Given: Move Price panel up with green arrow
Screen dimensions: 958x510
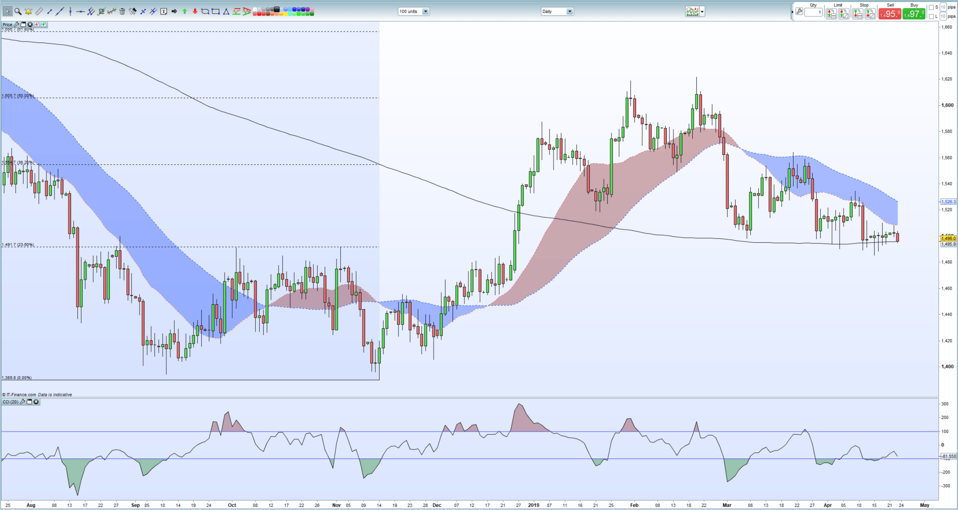Looking at the screenshot, I should pyautogui.click(x=43, y=24).
